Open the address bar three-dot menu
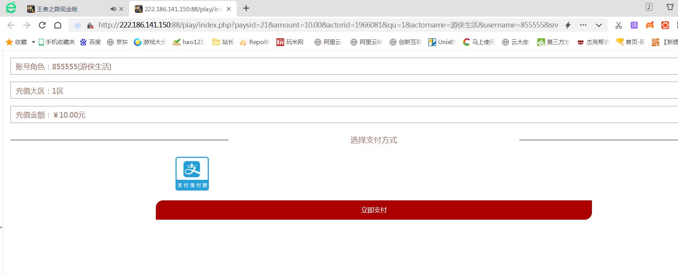Viewport: 678px width, 275px height. (583, 25)
